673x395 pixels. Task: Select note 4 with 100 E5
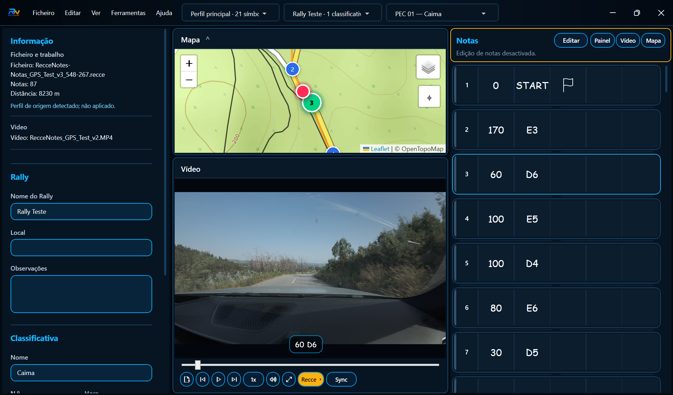tap(556, 219)
